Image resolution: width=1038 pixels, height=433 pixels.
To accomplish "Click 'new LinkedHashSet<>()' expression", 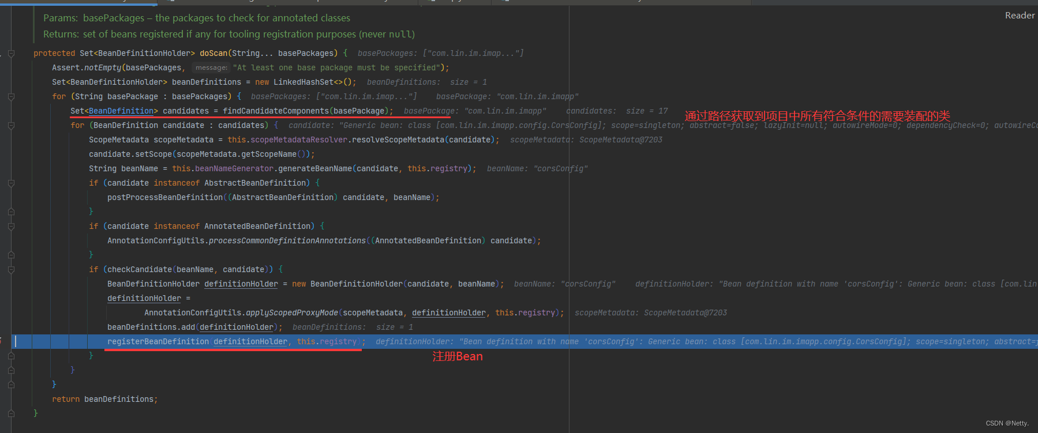I will click(303, 82).
